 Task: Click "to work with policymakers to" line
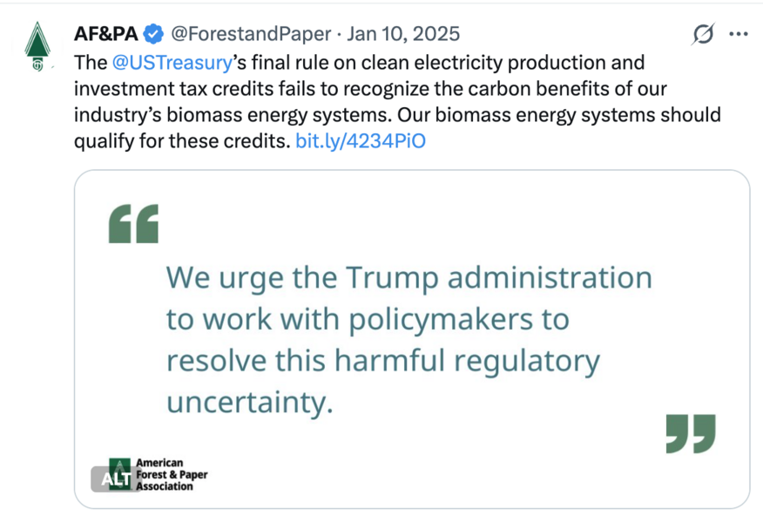point(368,319)
